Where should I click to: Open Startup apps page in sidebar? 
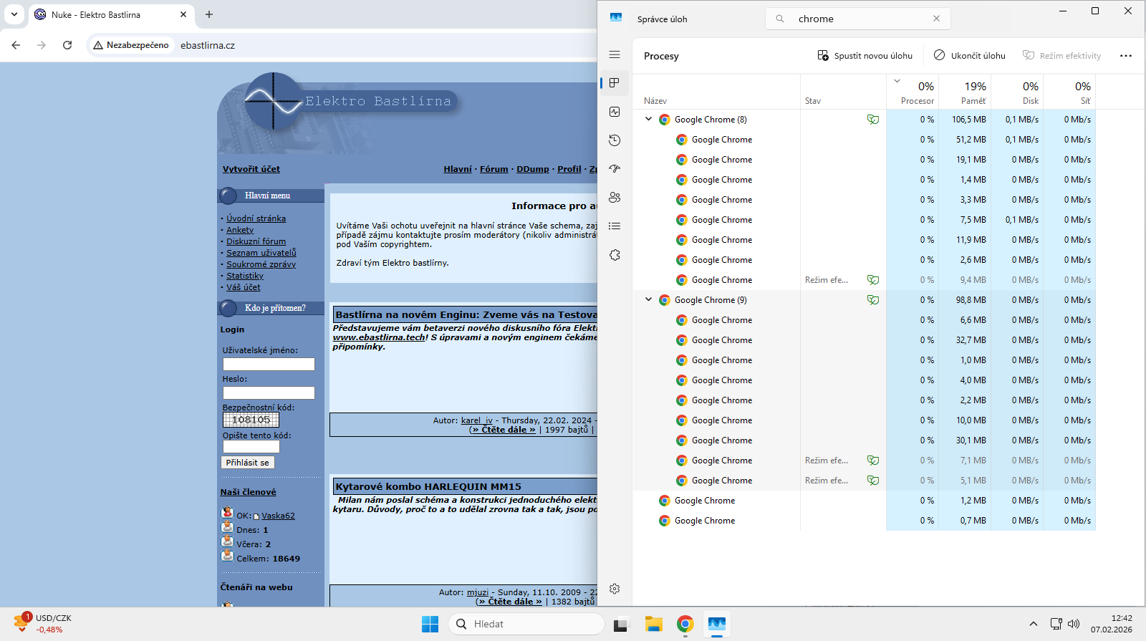pos(615,169)
